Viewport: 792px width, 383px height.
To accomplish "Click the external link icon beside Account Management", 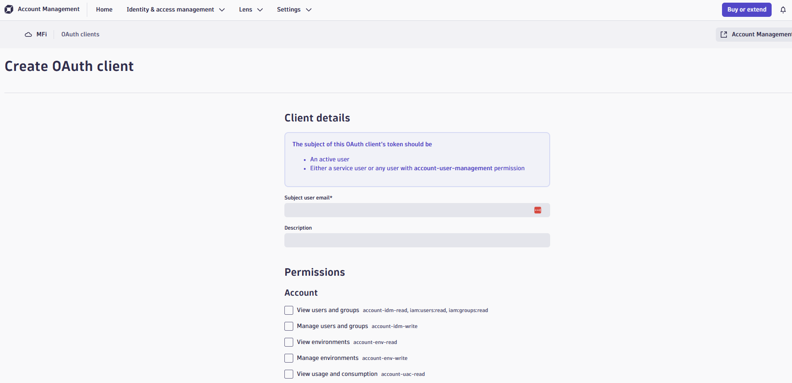I will click(724, 35).
